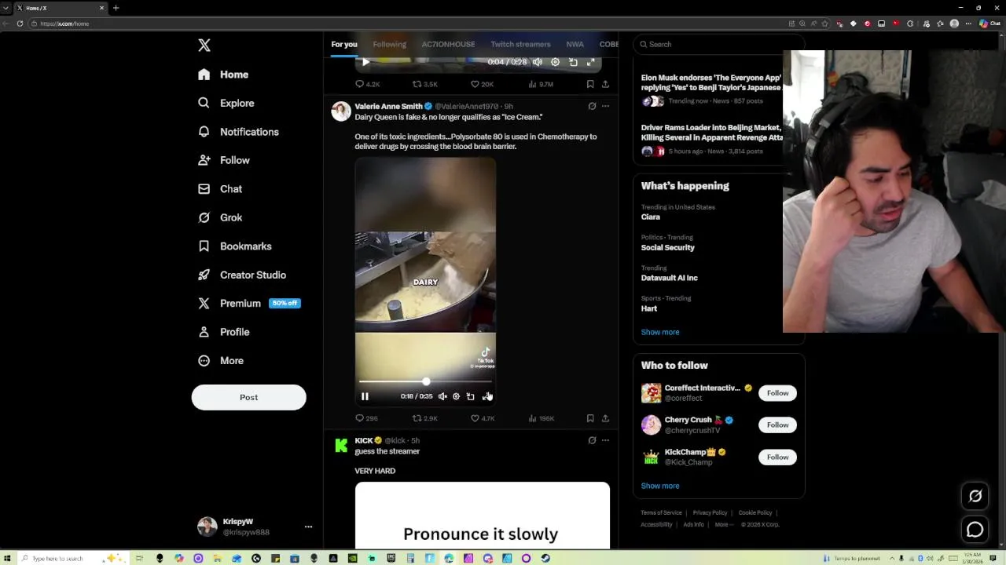Open Dairy Queen video settings gear
Image resolution: width=1006 pixels, height=565 pixels.
pos(456,396)
